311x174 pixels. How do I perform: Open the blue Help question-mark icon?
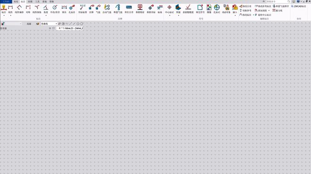[298, 1]
